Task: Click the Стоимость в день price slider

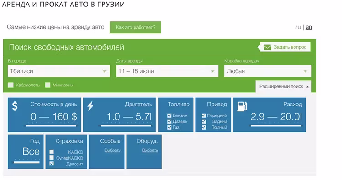Action: [51, 125]
